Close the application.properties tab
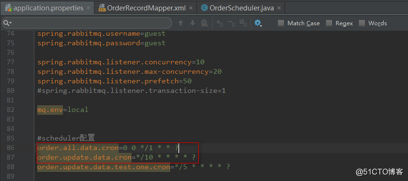408x181 pixels. pyautogui.click(x=89, y=8)
